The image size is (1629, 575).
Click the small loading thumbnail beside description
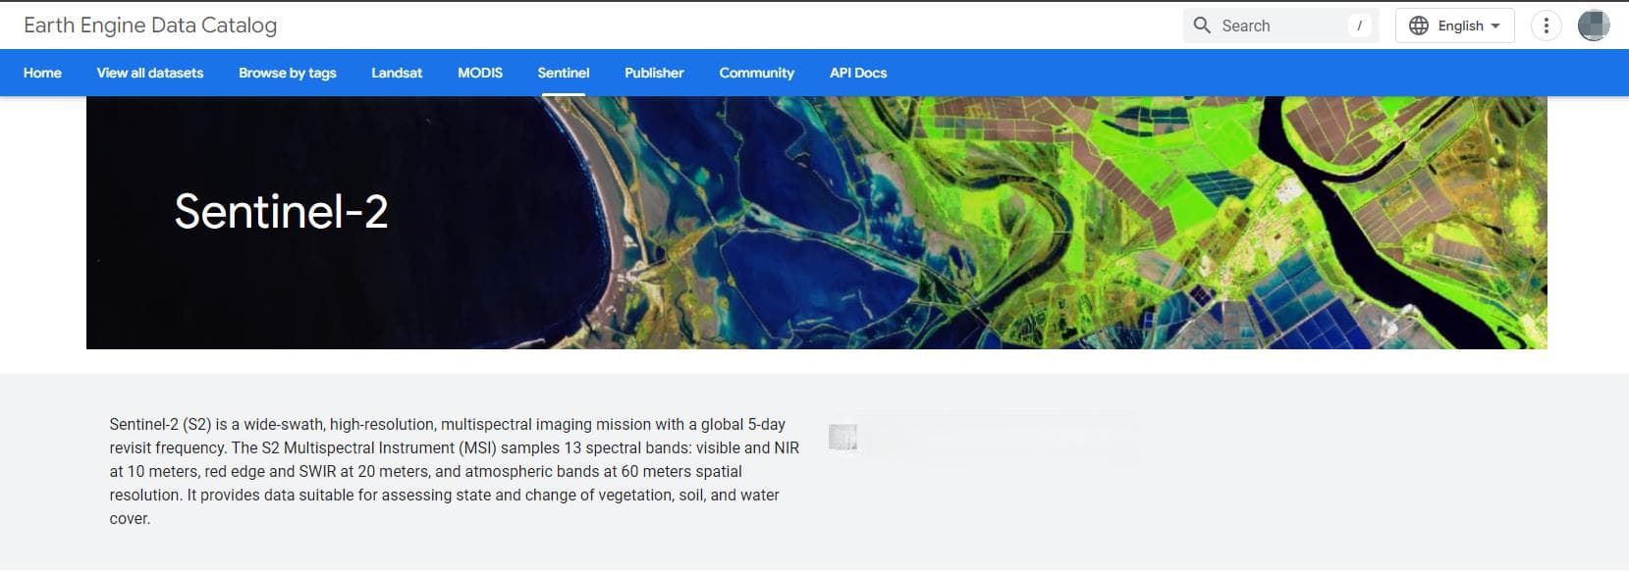pos(842,438)
